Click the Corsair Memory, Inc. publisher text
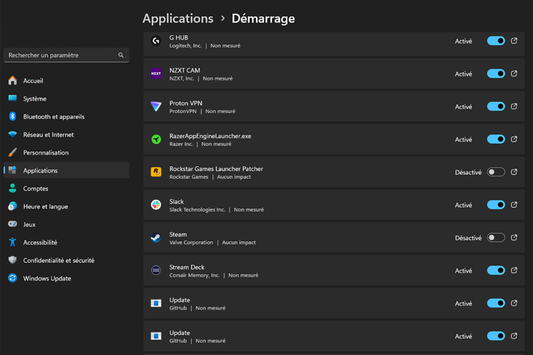The width and height of the screenshot is (533, 355). 194,275
